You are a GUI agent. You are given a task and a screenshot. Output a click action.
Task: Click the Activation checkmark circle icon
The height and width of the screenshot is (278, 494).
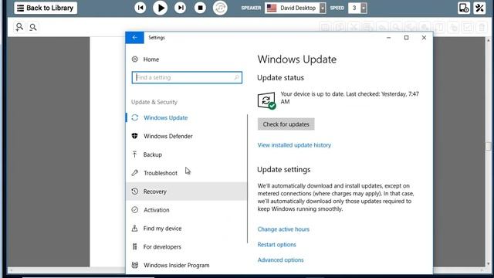[135, 209]
